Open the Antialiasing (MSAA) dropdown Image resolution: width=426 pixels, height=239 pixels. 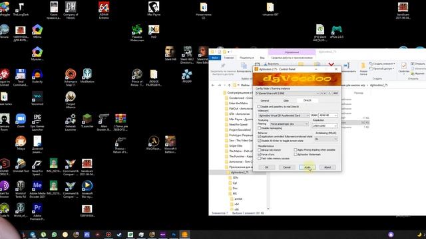[325, 139]
